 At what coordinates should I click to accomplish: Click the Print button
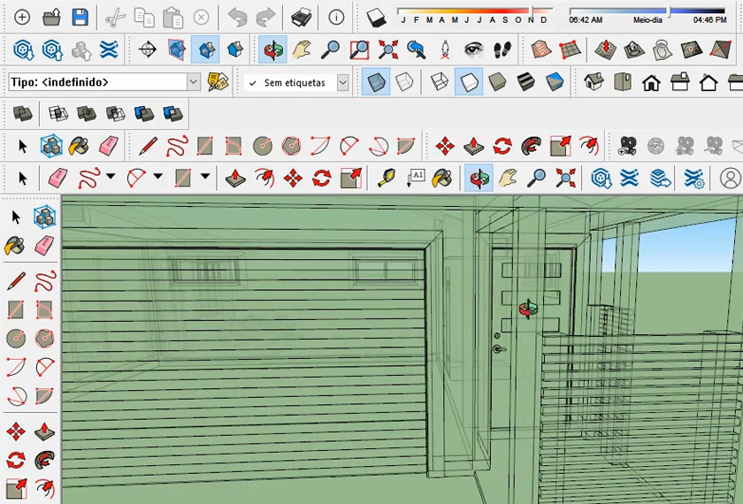point(302,18)
